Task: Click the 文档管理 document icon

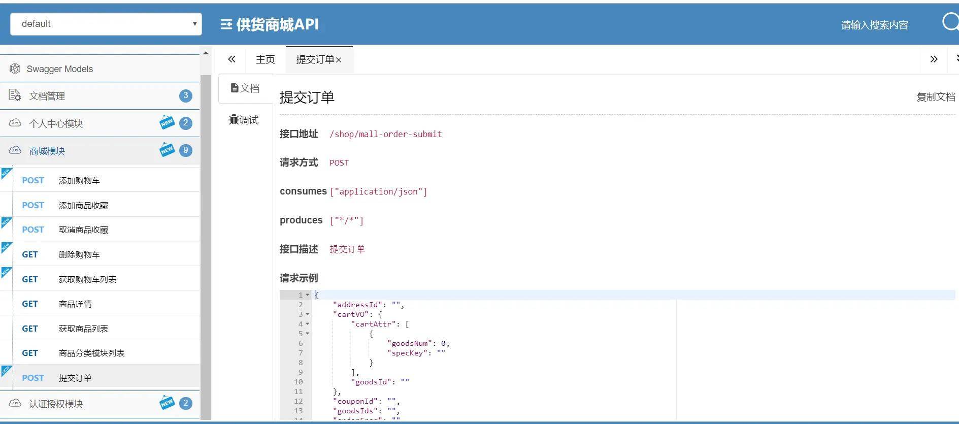Action: [x=15, y=95]
